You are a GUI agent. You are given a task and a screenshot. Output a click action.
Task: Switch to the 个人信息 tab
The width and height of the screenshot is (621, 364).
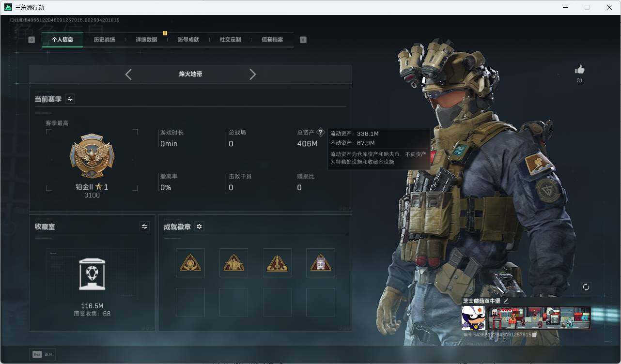pos(62,40)
